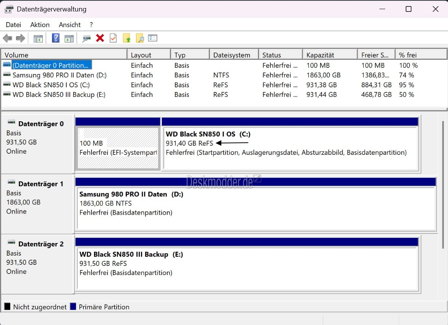Click the blue Primäre Partition legend swatch
The width and height of the screenshot is (448, 325).
click(73, 307)
